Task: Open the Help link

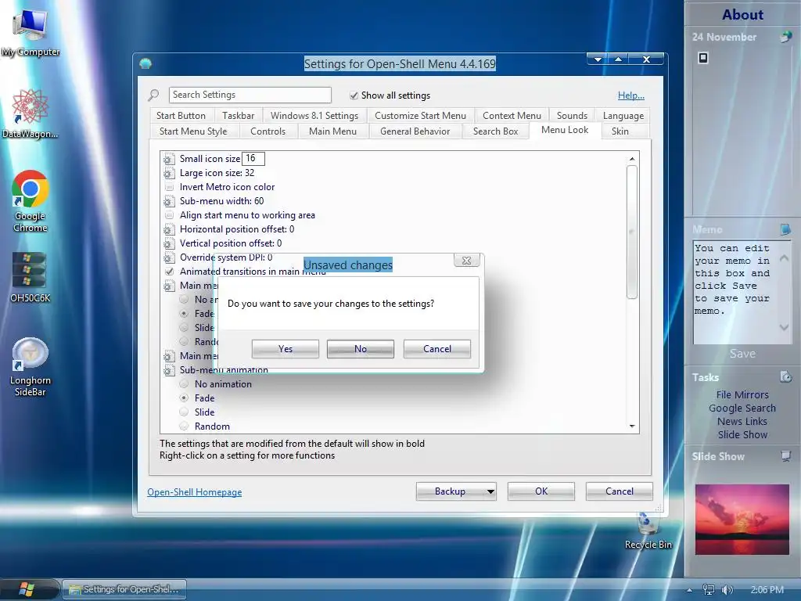Action: pyautogui.click(x=631, y=95)
